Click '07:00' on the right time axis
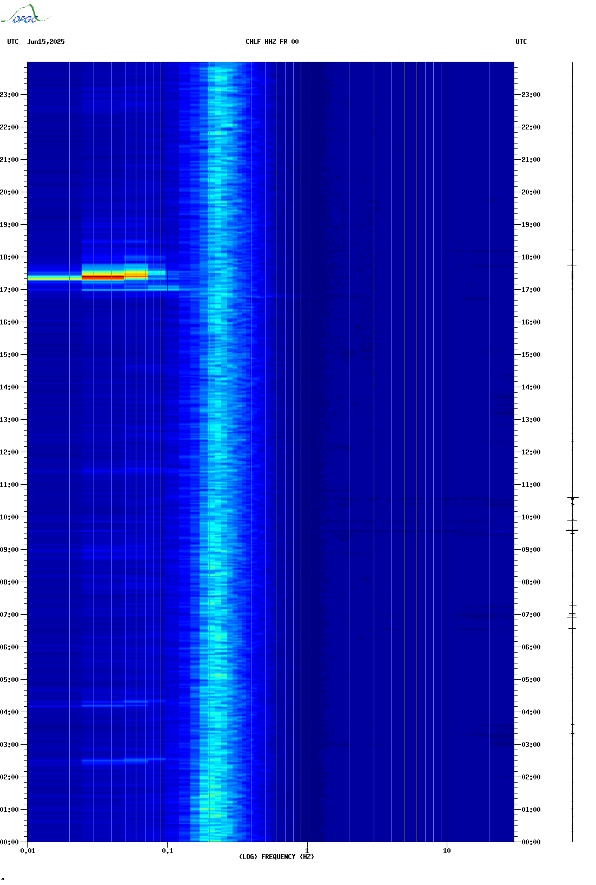Viewport: 596px width, 885px height. pos(531,615)
